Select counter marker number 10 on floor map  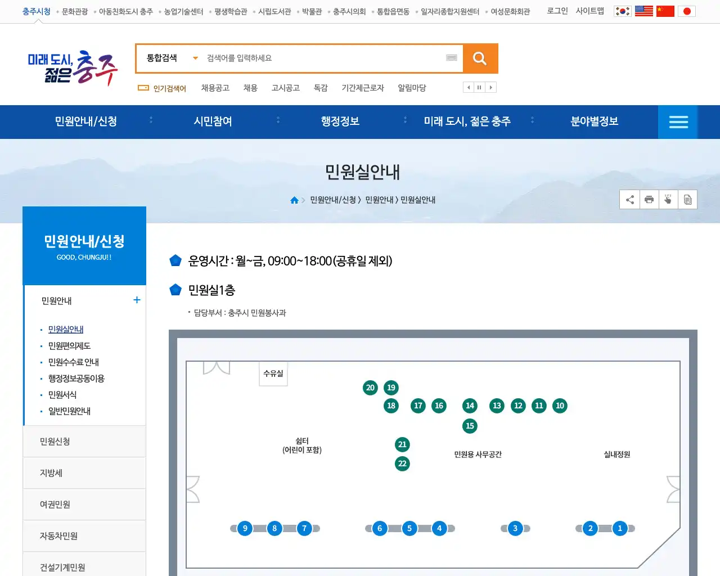tap(560, 406)
